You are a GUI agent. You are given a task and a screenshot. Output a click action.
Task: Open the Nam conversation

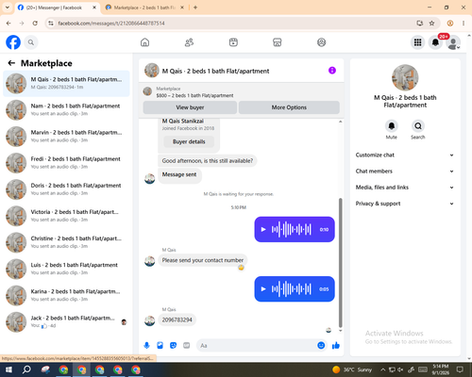[66, 110]
